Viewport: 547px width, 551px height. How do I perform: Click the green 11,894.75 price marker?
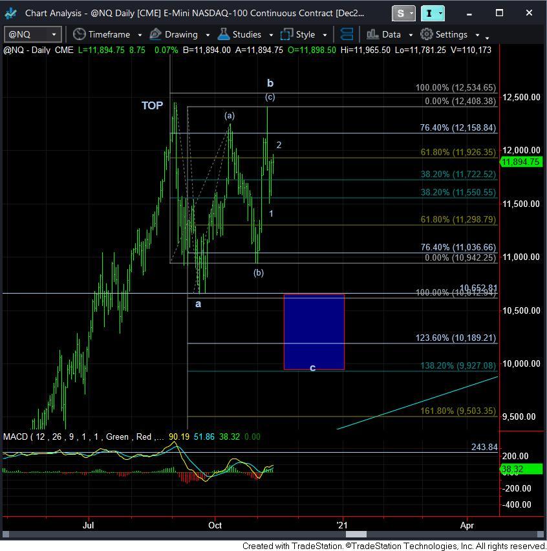click(520, 162)
